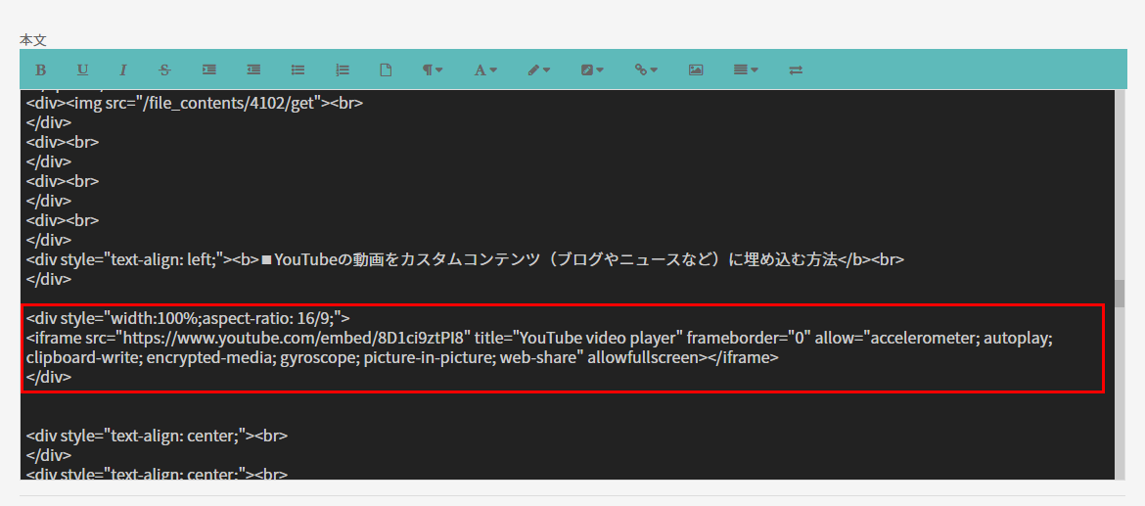The height and width of the screenshot is (506, 1145).
Task: Click the clipboard-write allowfullscreen line
Action: 402,358
